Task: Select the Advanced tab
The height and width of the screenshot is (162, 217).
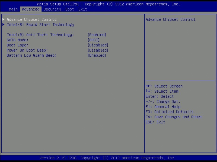Action: coord(31,9)
